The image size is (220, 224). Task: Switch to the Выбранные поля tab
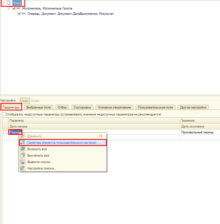click(x=38, y=107)
